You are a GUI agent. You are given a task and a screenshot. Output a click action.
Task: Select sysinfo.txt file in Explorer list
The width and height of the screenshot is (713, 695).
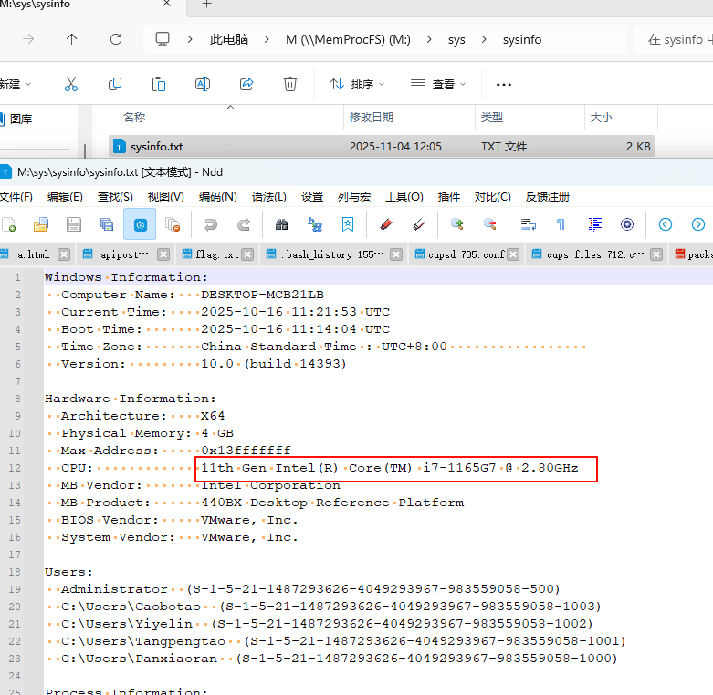click(382, 147)
